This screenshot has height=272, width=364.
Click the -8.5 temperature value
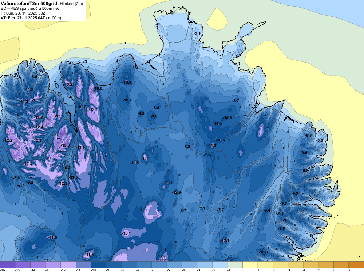click(x=34, y=77)
